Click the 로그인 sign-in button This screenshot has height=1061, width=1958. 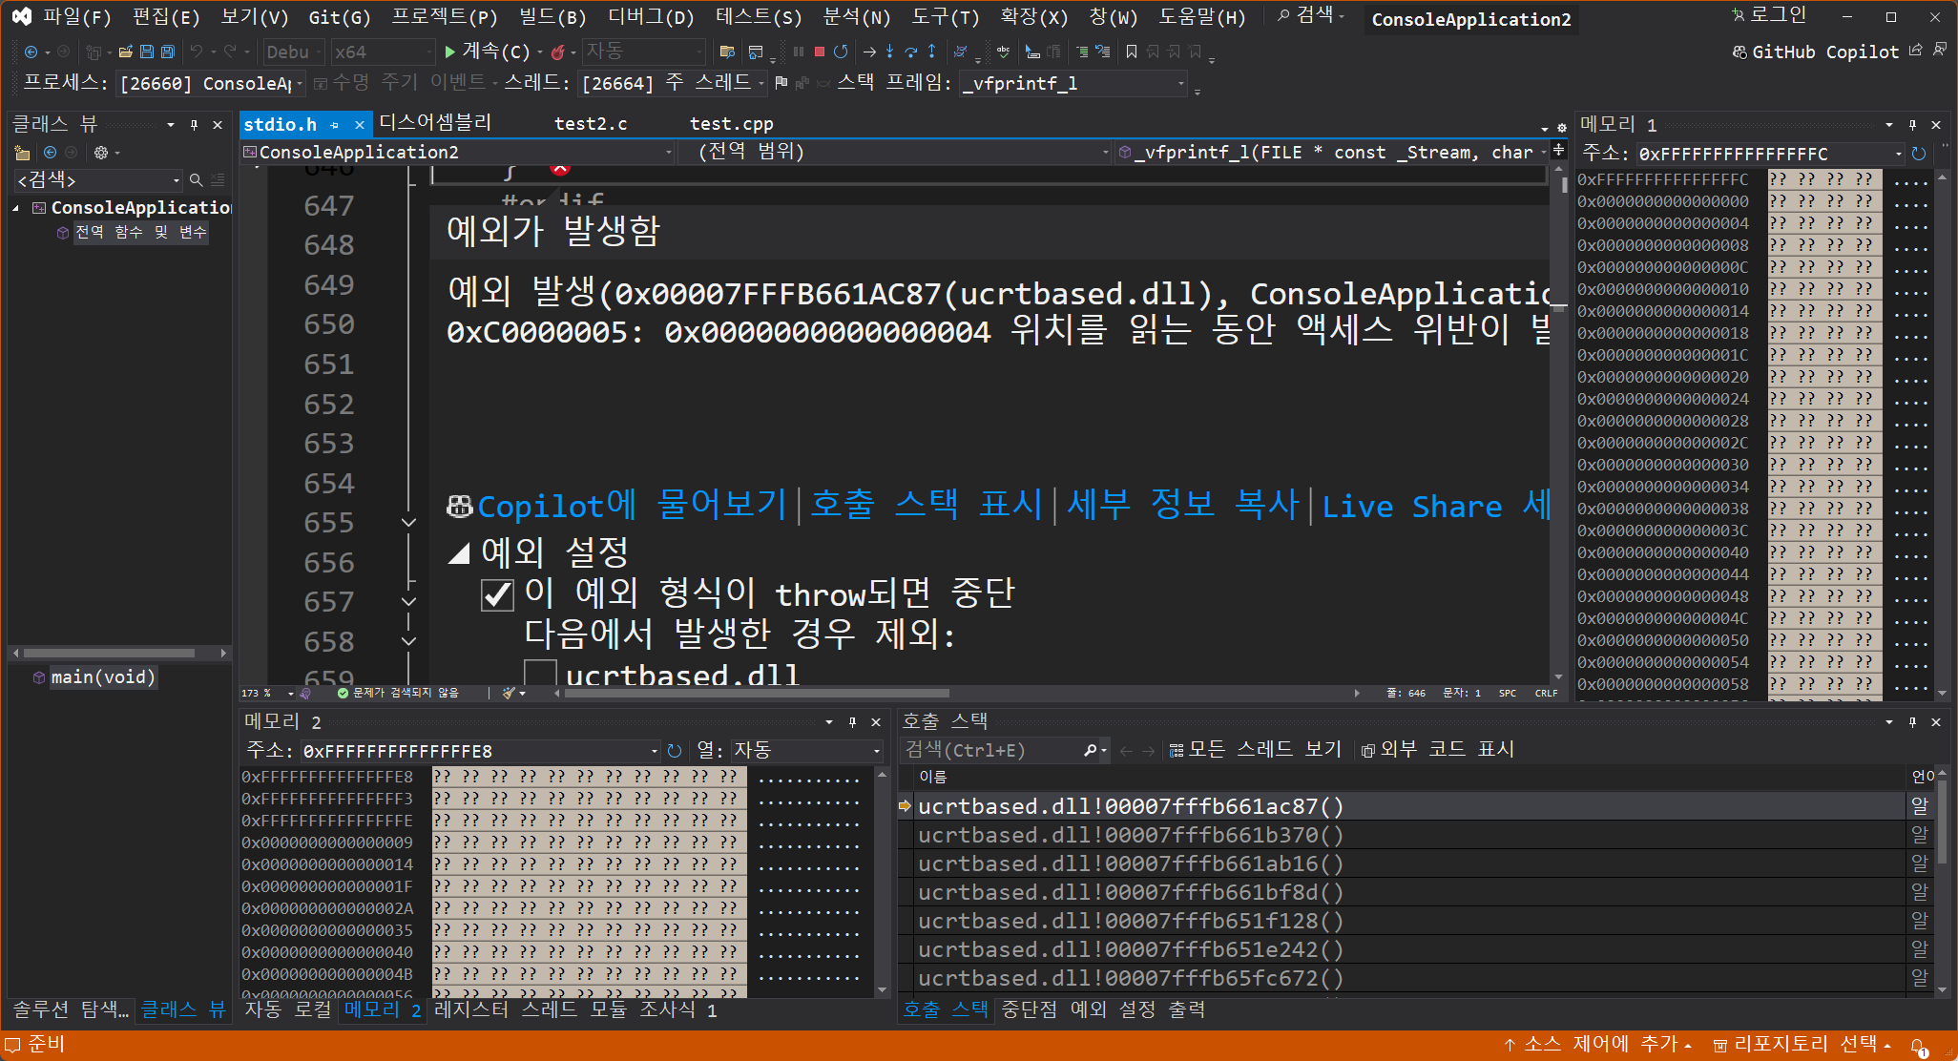click(x=1769, y=15)
